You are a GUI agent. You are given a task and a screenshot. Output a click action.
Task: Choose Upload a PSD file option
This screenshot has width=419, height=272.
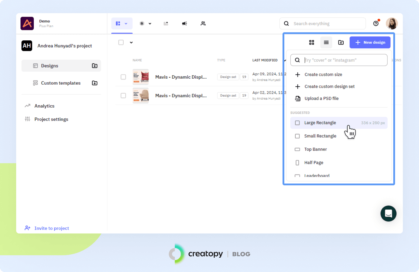tap(321, 98)
